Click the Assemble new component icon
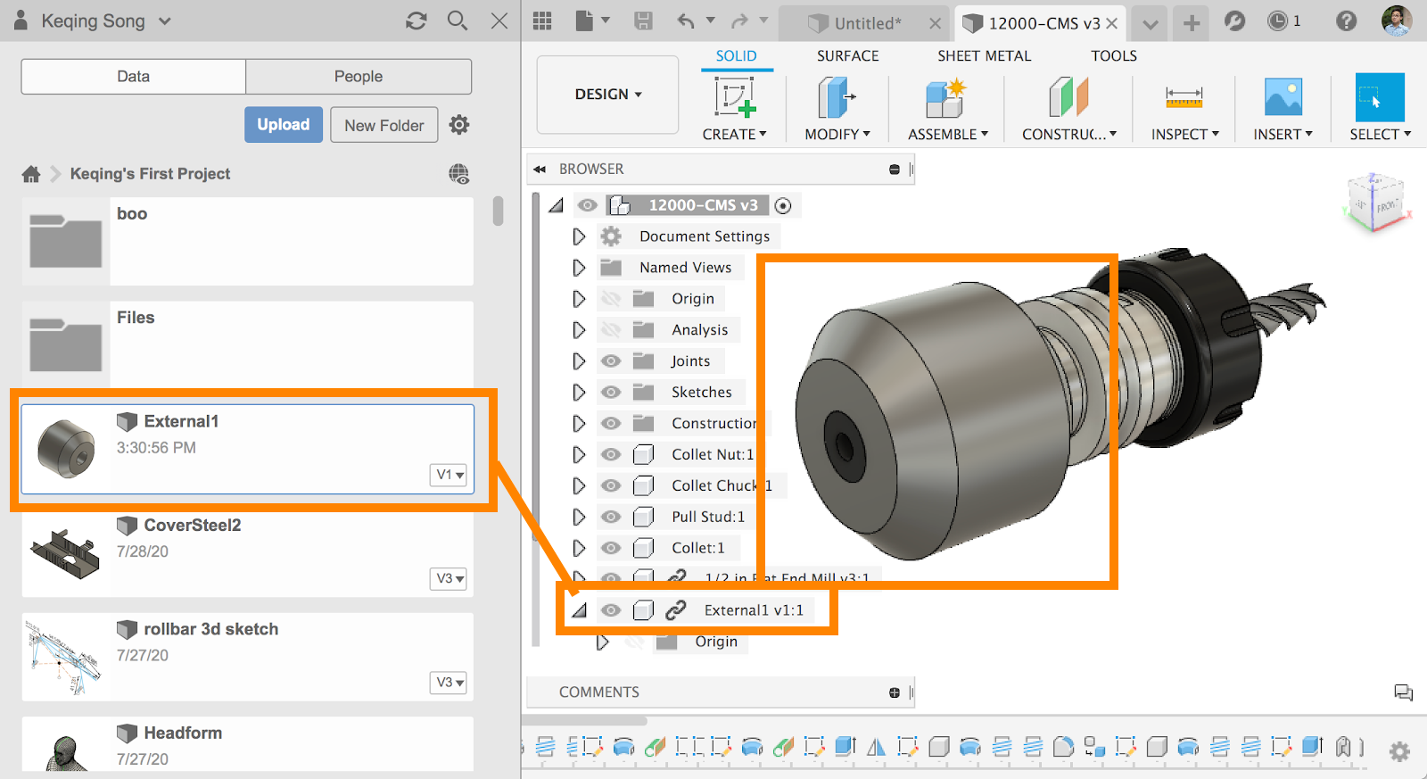This screenshot has width=1427, height=779. pyautogui.click(x=946, y=97)
